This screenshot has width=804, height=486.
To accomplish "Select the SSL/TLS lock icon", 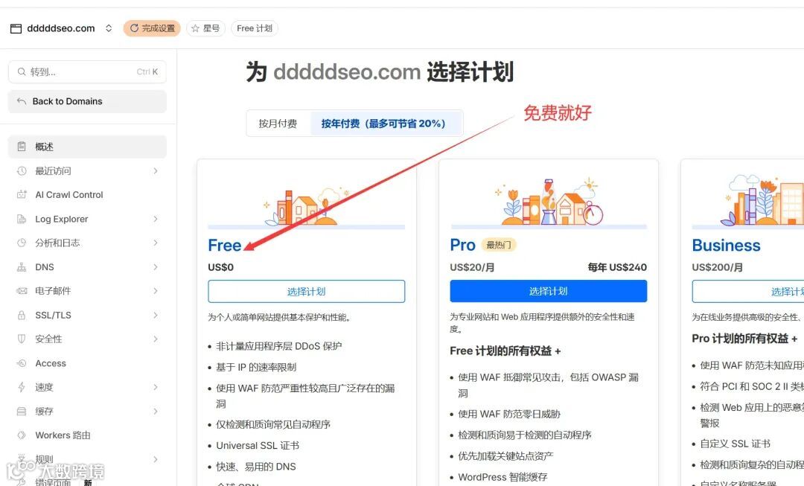I will pos(22,316).
